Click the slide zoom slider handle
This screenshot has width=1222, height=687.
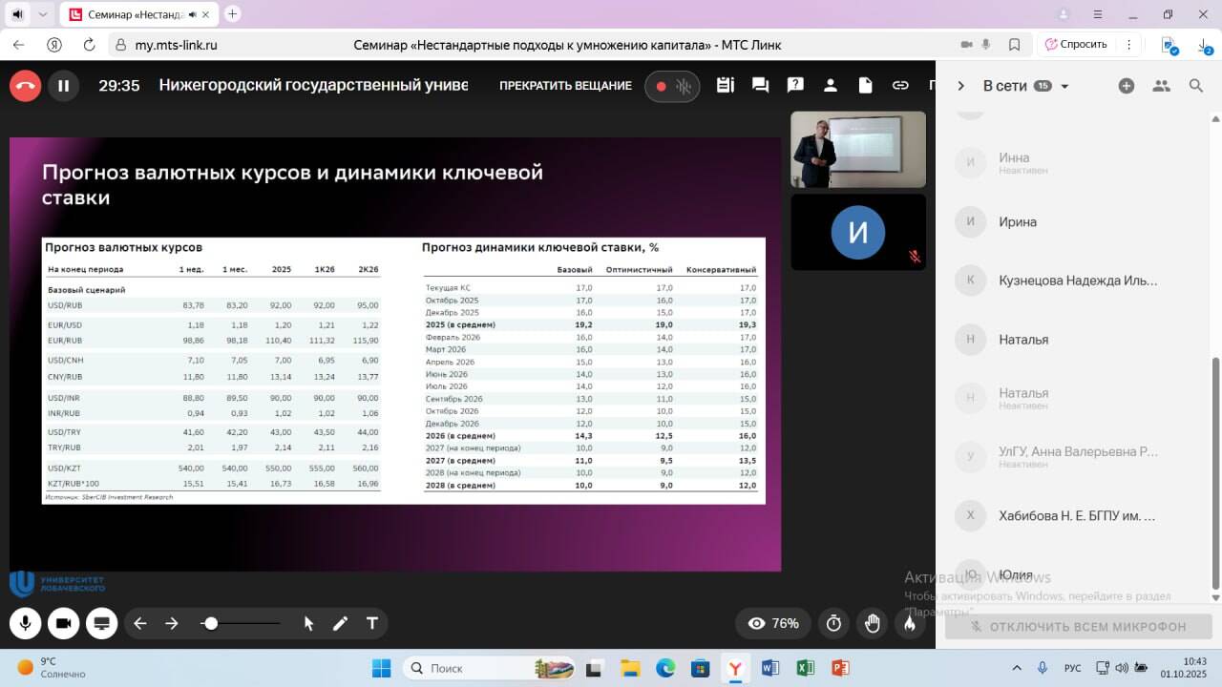pyautogui.click(x=211, y=623)
